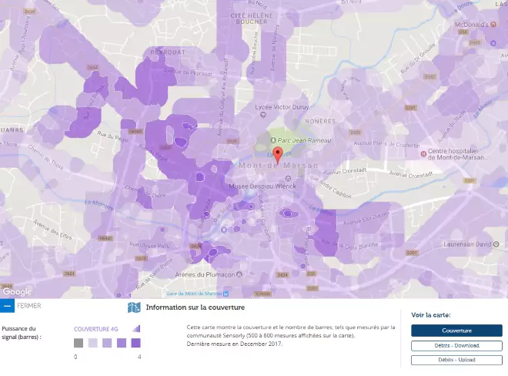Click the darkest purple legend swatch
The image size is (508, 376).
[x=135, y=344]
